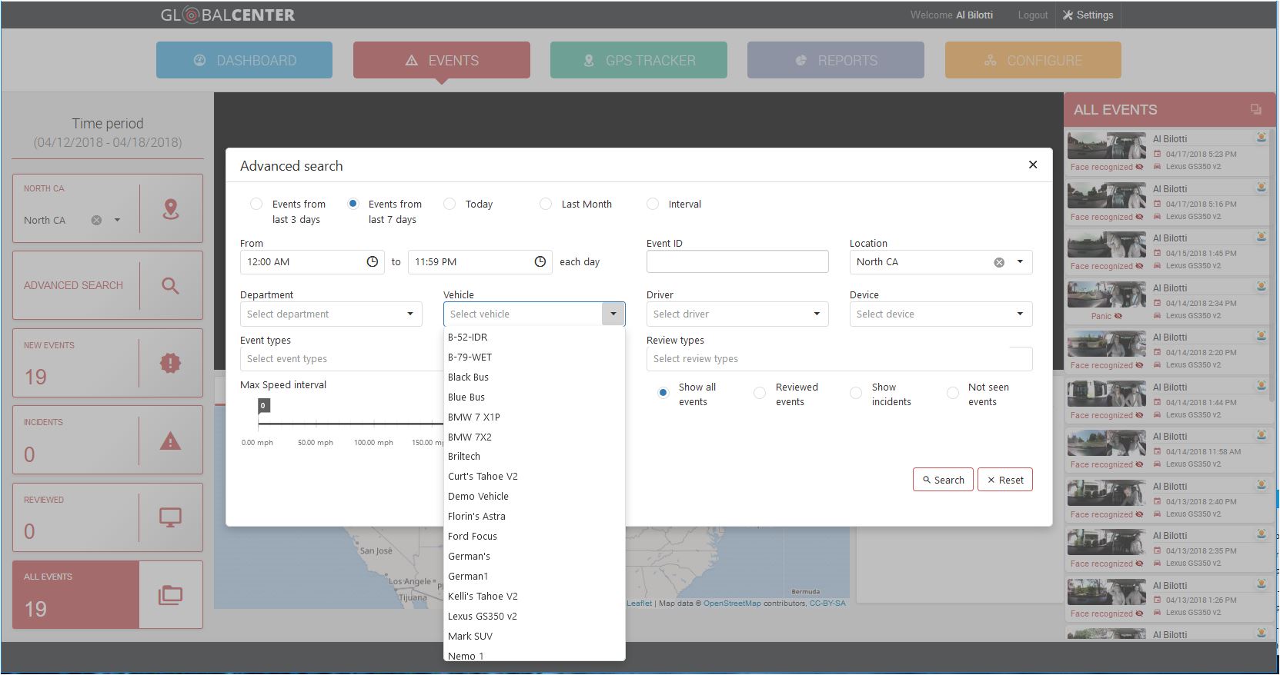Open the Select review types field

coord(839,359)
